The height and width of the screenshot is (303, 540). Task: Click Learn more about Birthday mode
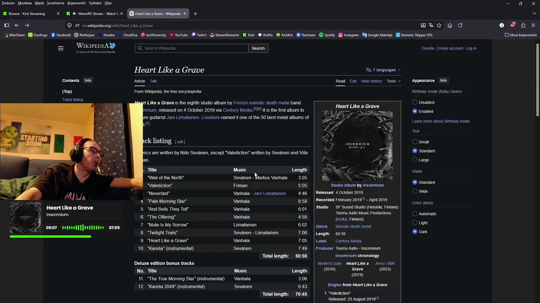(x=440, y=121)
